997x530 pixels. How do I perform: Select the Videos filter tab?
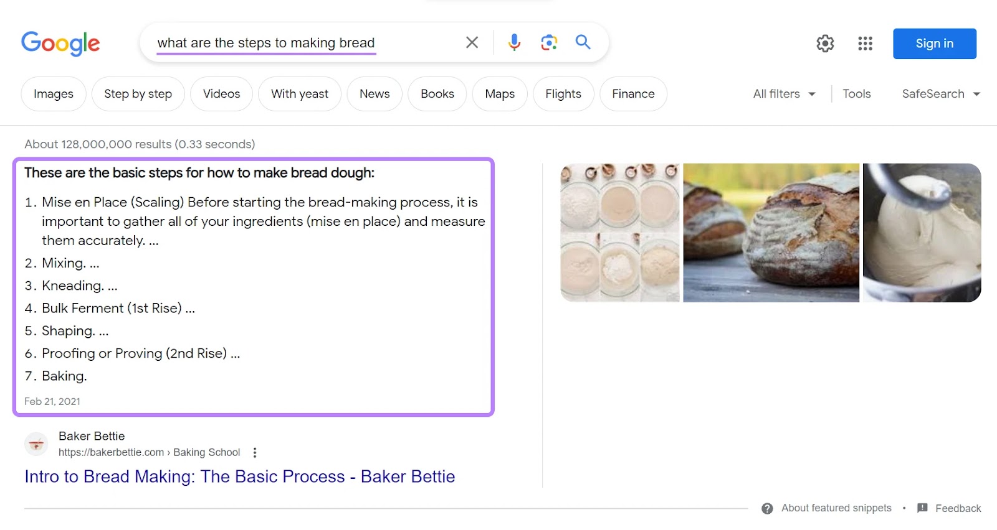coord(221,94)
